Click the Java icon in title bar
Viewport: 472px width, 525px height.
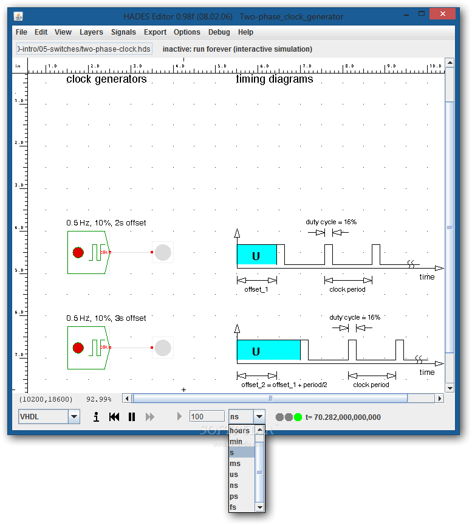tap(18, 16)
